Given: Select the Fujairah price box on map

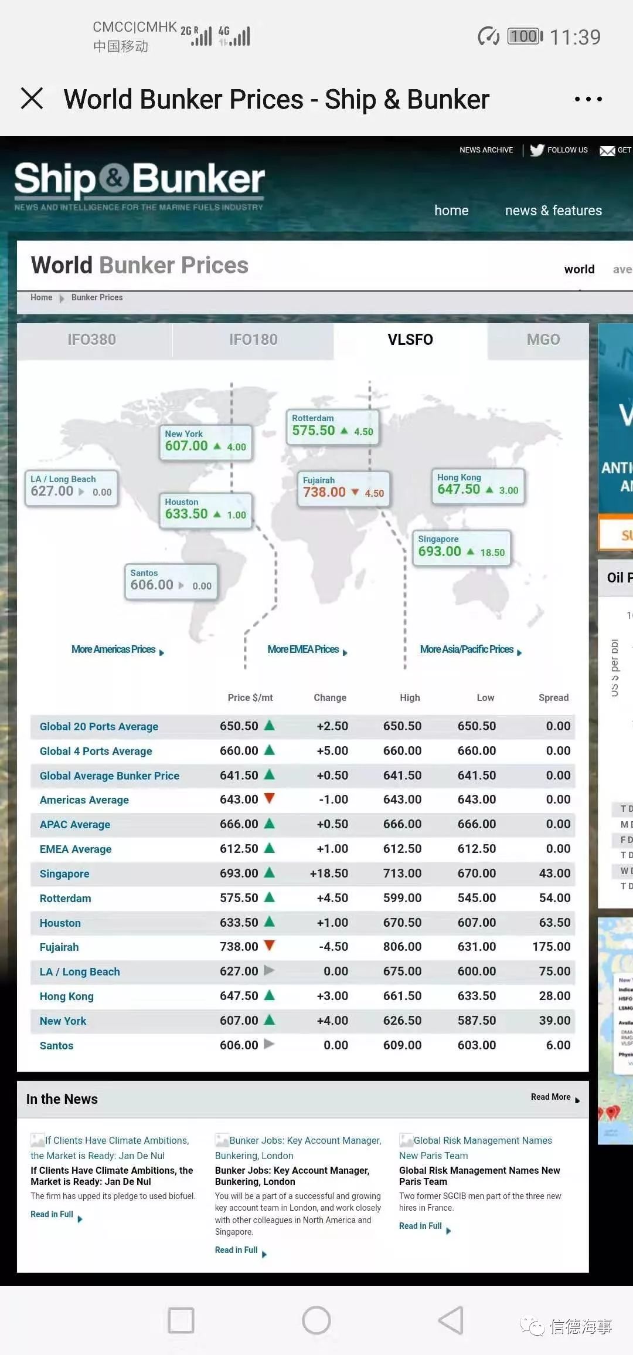Looking at the screenshot, I should 343,489.
